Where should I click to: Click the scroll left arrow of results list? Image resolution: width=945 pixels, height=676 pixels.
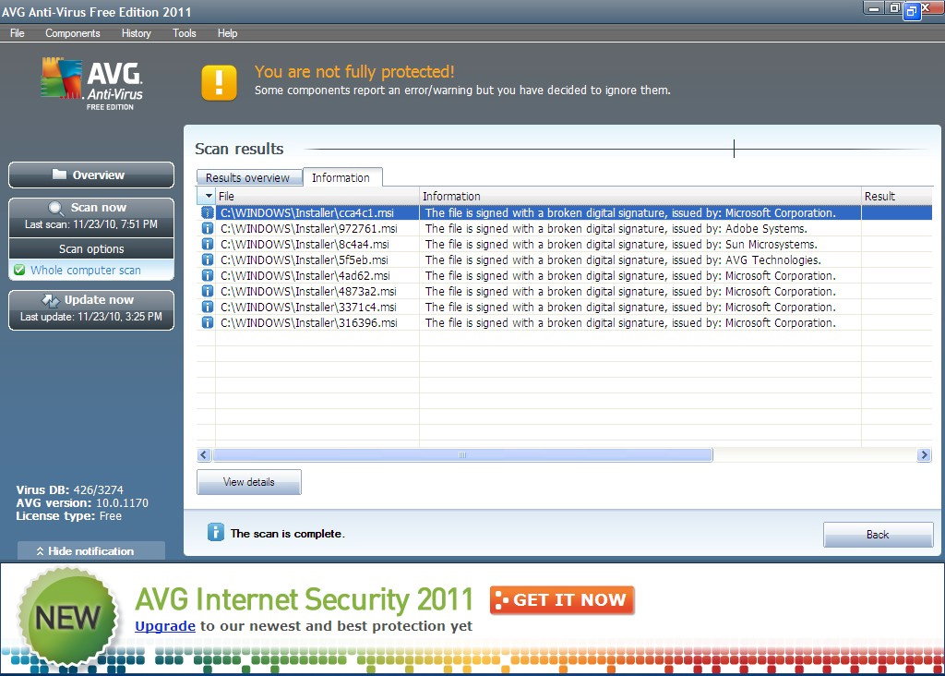[204, 454]
